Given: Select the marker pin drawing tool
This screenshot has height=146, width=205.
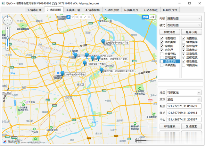Looking at the screenshot, I should tap(73, 17).
